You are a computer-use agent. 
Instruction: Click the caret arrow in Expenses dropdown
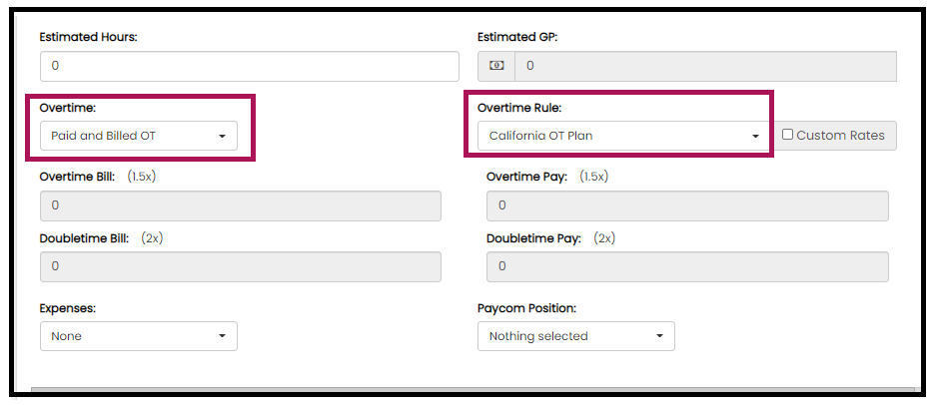point(222,336)
